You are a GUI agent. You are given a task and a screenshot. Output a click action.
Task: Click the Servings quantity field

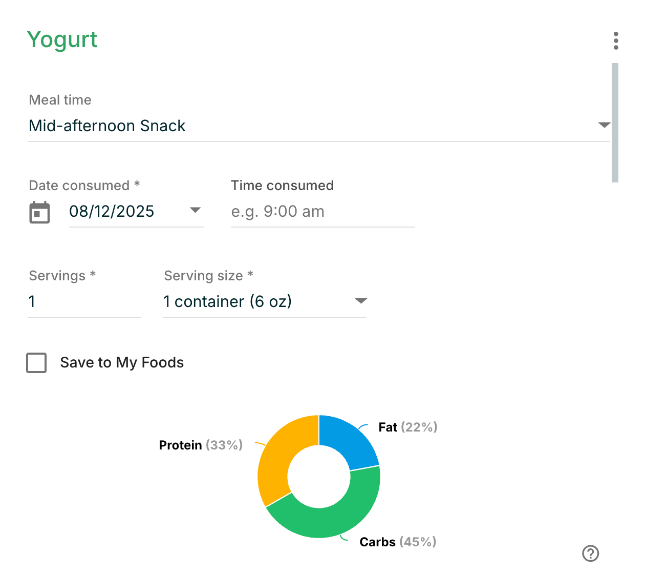tap(84, 302)
